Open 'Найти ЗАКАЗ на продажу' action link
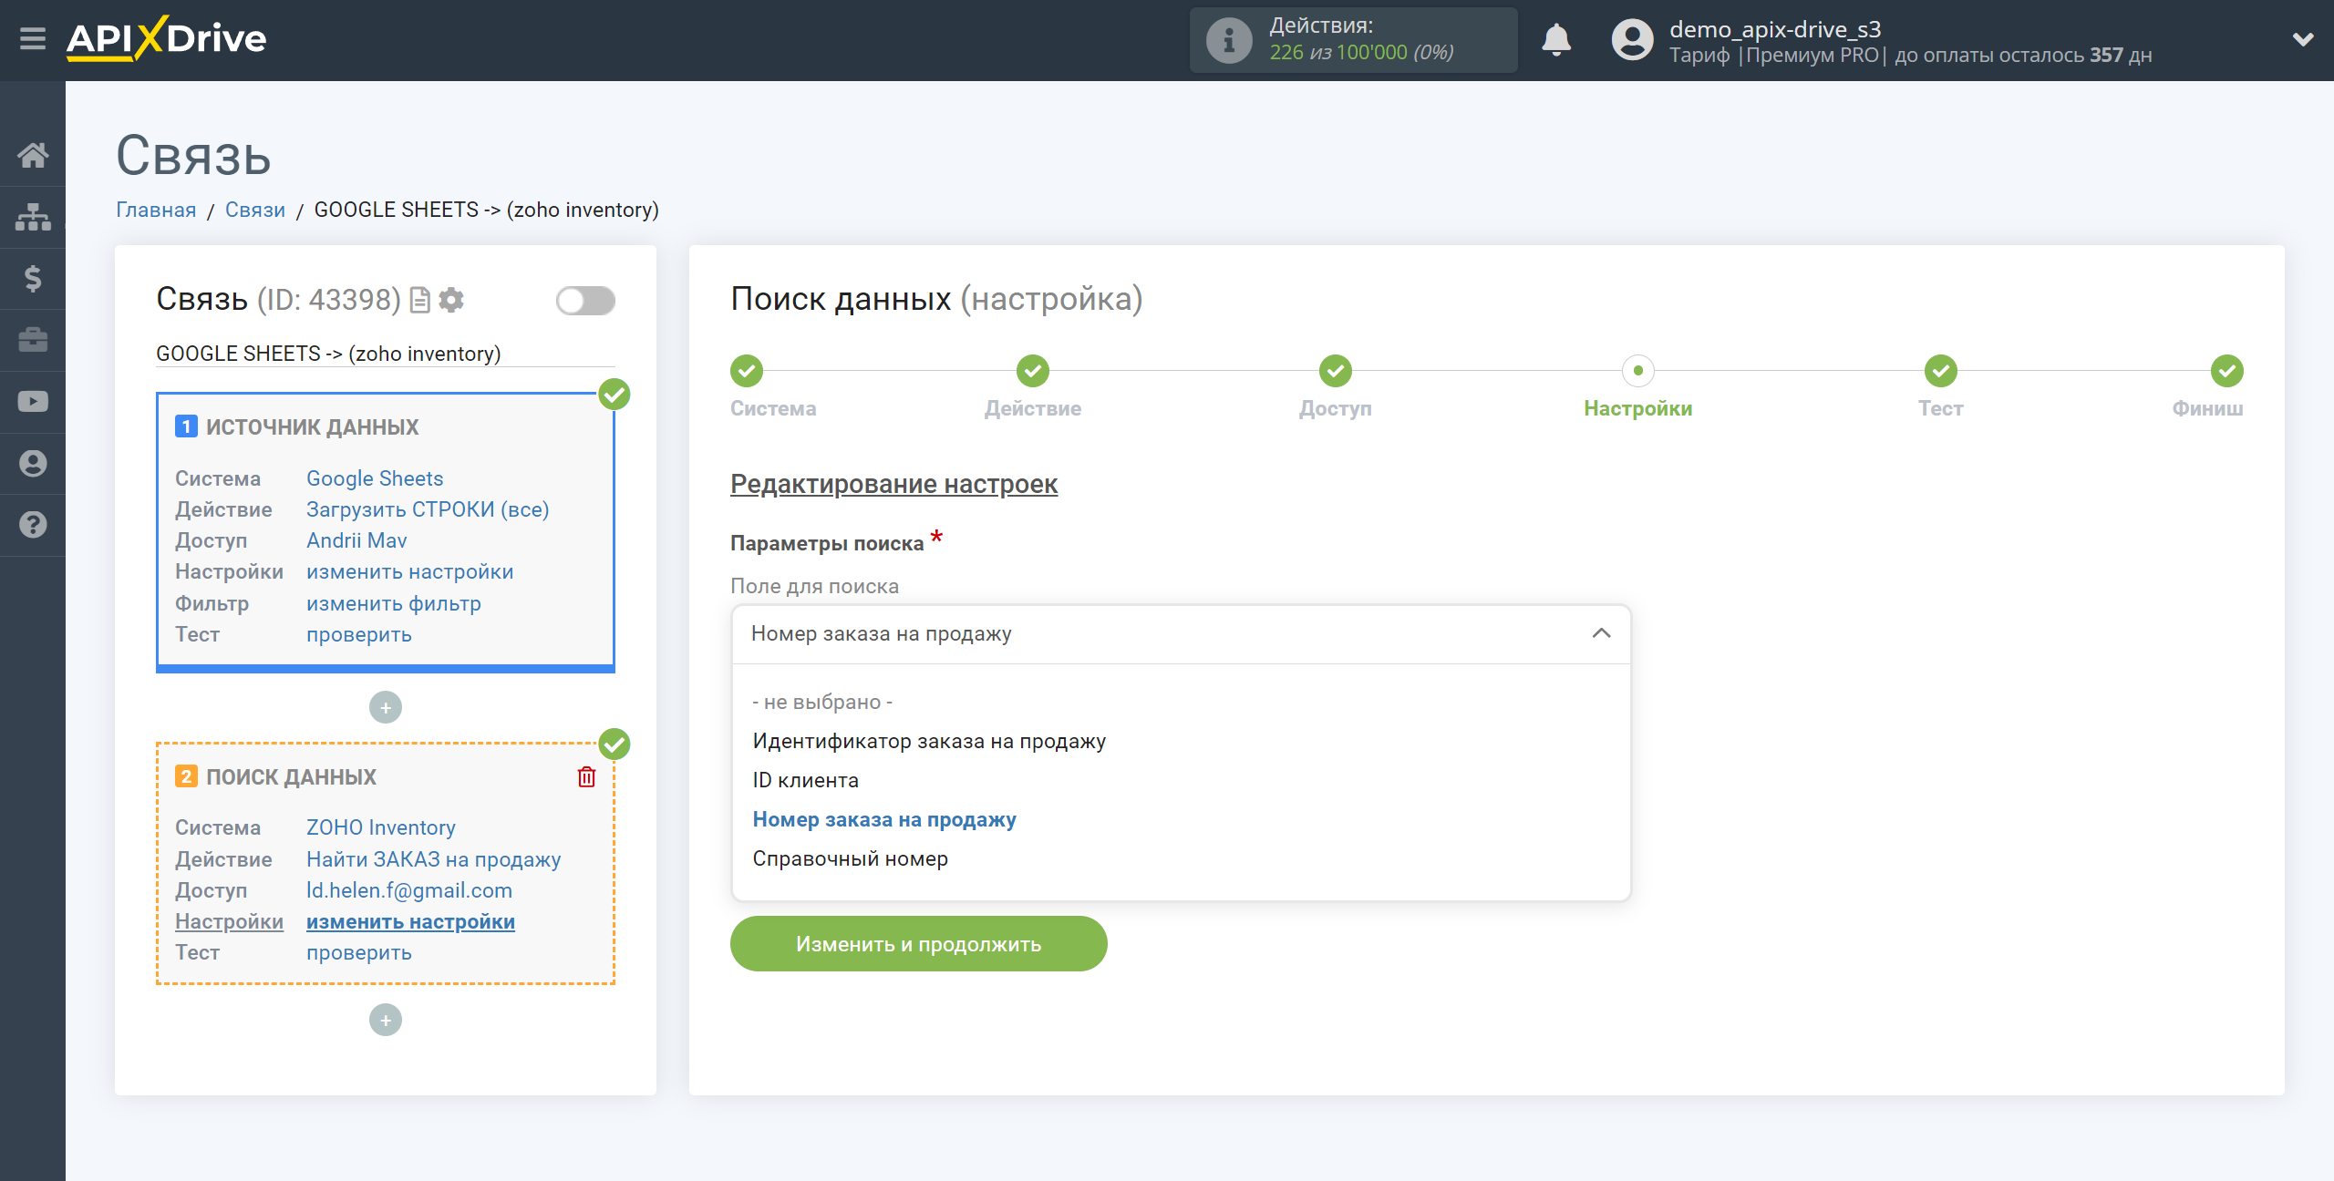 pos(434,859)
